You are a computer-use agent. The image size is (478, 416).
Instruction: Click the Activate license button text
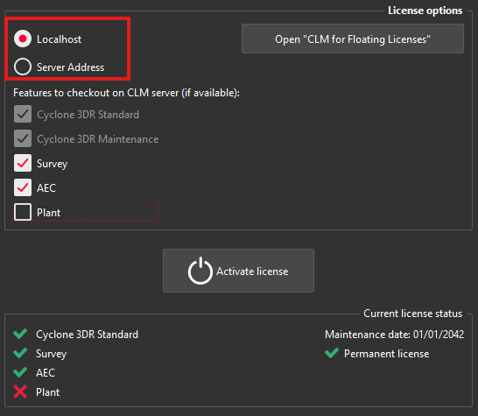252,271
